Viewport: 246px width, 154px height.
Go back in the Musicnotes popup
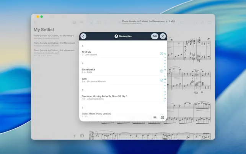[83, 36]
